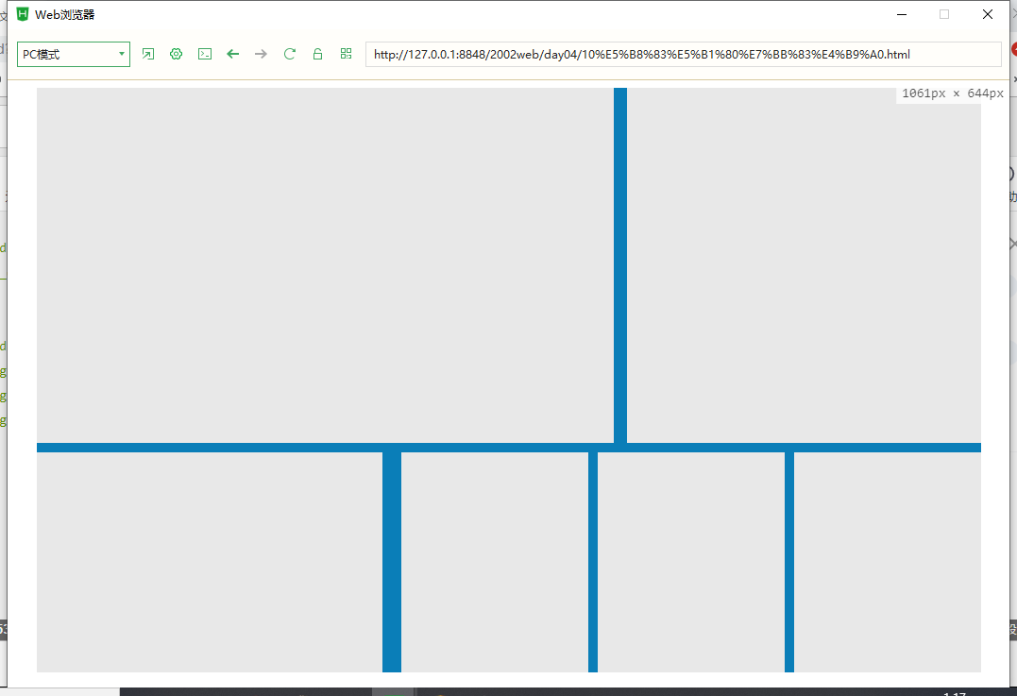Open the developer console icon

point(205,54)
